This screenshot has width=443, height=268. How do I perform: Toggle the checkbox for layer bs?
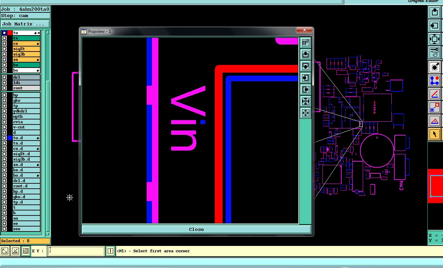pyautogui.click(x=4, y=65)
